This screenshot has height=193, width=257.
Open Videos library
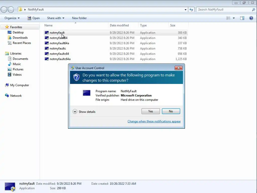click(17, 74)
